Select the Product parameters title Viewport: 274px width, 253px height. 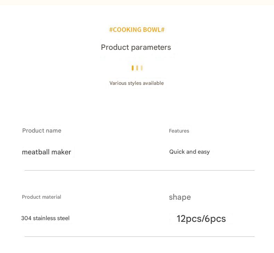pos(136,47)
